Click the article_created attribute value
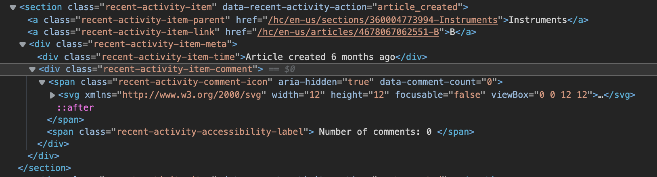Screen dimensions: 657x177 [x=417, y=7]
